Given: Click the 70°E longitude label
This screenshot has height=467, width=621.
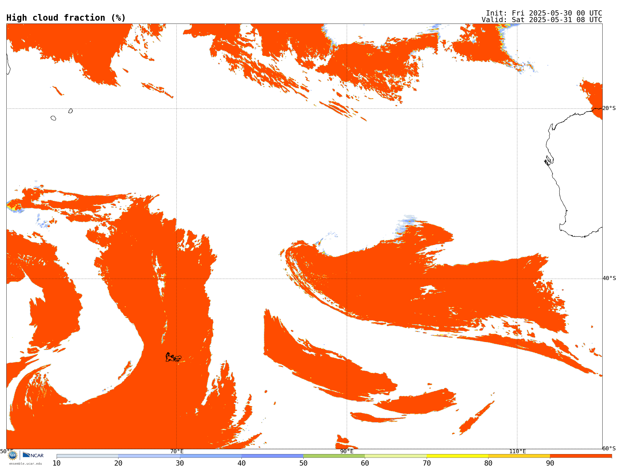Looking at the screenshot, I should 177,451.
